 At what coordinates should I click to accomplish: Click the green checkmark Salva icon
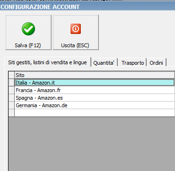point(28,29)
